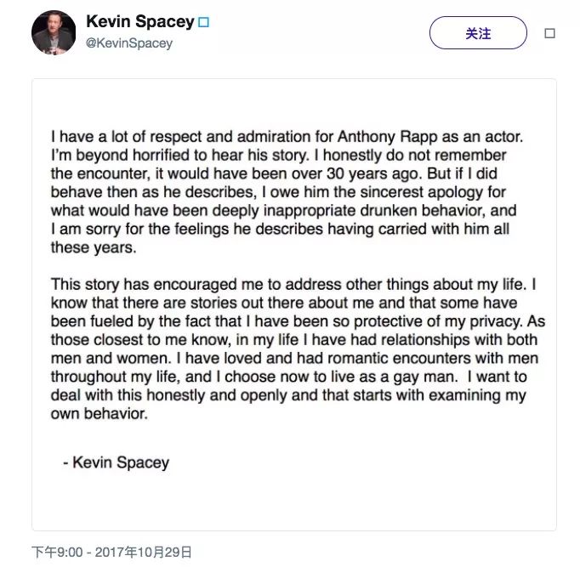Click the verified badge beside the name

(x=203, y=22)
